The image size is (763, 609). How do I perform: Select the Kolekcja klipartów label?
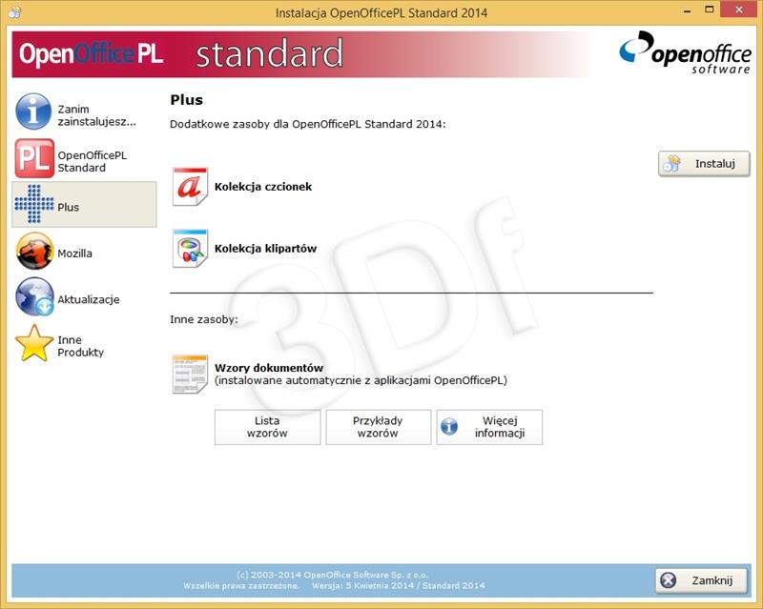[x=266, y=249]
